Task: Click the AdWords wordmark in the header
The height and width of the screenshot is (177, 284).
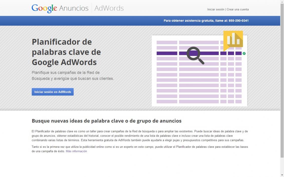Action: coord(109,8)
